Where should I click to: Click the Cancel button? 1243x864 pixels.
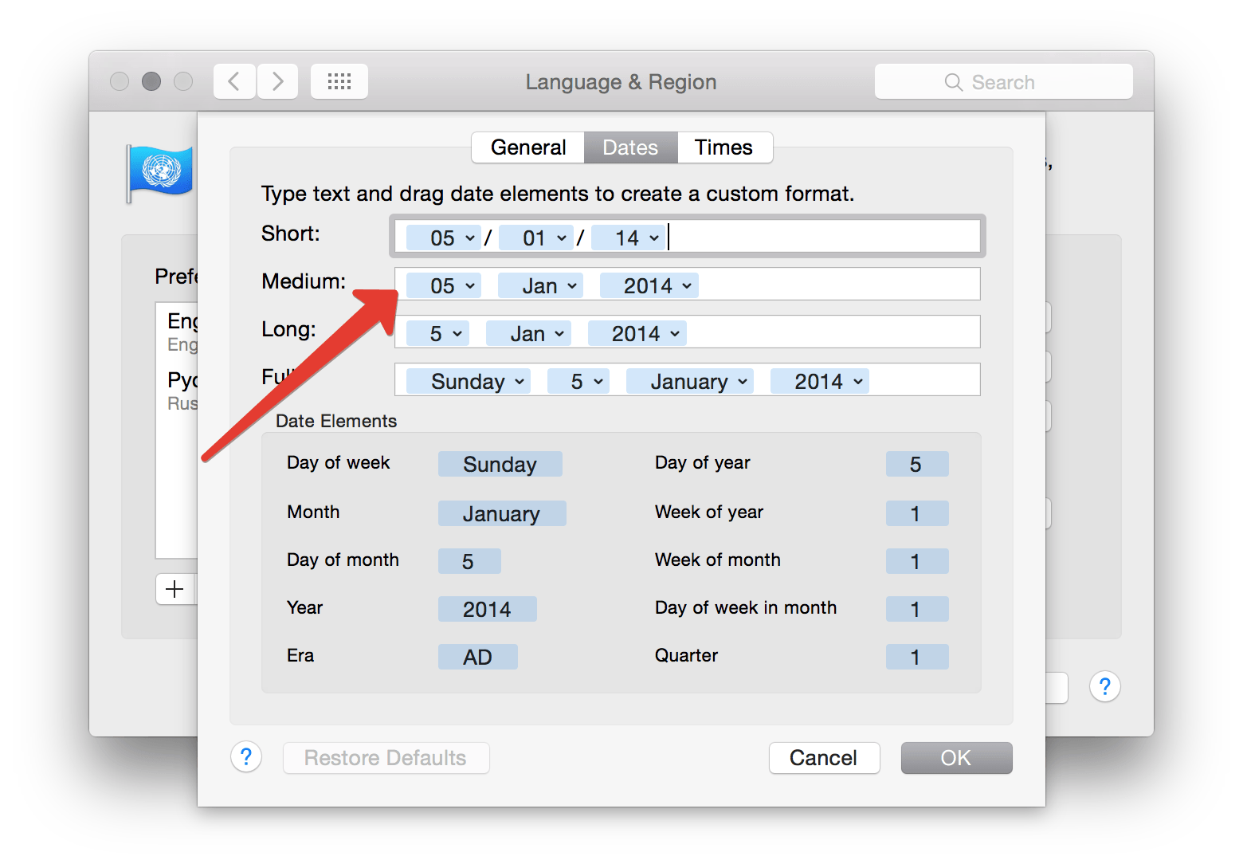824,757
